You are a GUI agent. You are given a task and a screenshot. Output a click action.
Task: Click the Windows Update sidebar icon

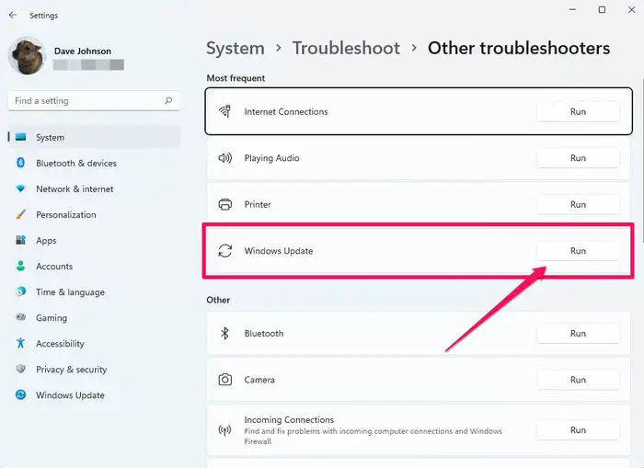[x=20, y=394]
